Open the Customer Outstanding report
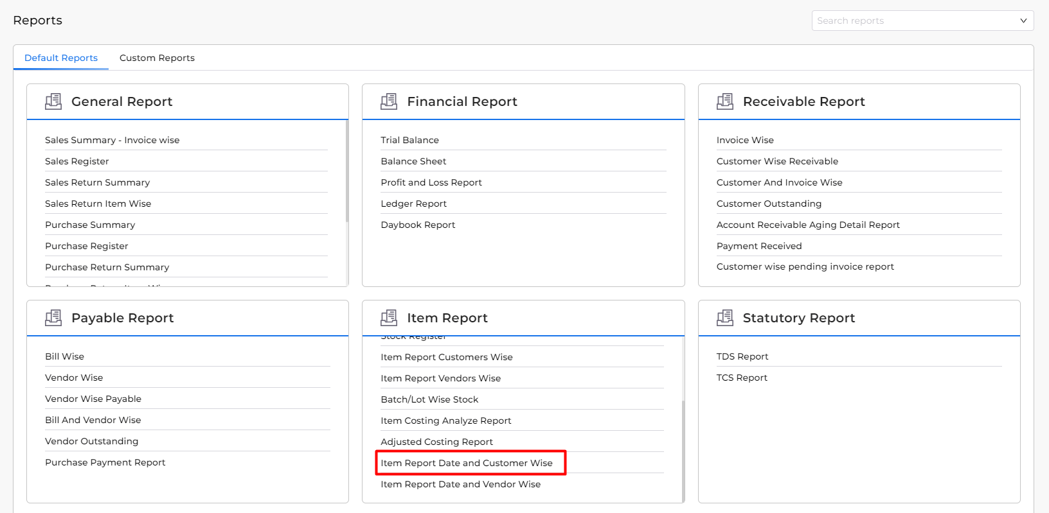This screenshot has height=513, width=1049. 769,204
